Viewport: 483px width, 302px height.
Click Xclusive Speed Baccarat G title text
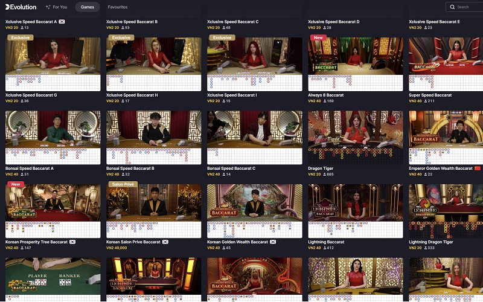click(x=31, y=95)
